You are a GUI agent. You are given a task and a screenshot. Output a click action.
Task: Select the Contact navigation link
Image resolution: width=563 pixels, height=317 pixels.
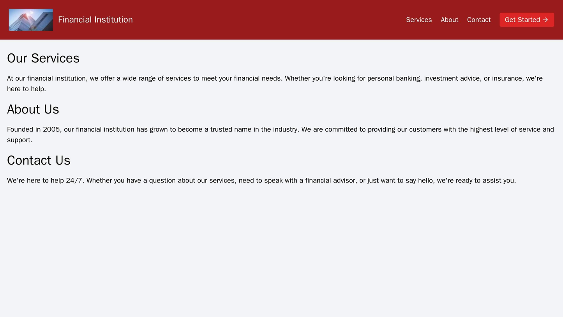tap(478, 20)
